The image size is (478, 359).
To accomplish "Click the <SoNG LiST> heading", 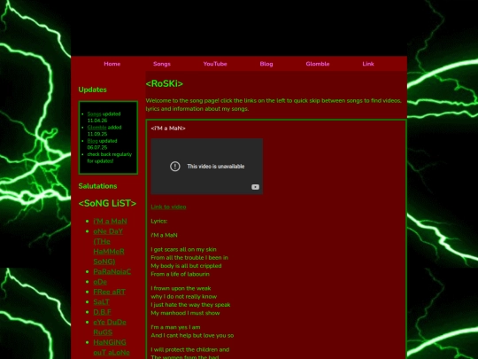I will coord(107,203).
